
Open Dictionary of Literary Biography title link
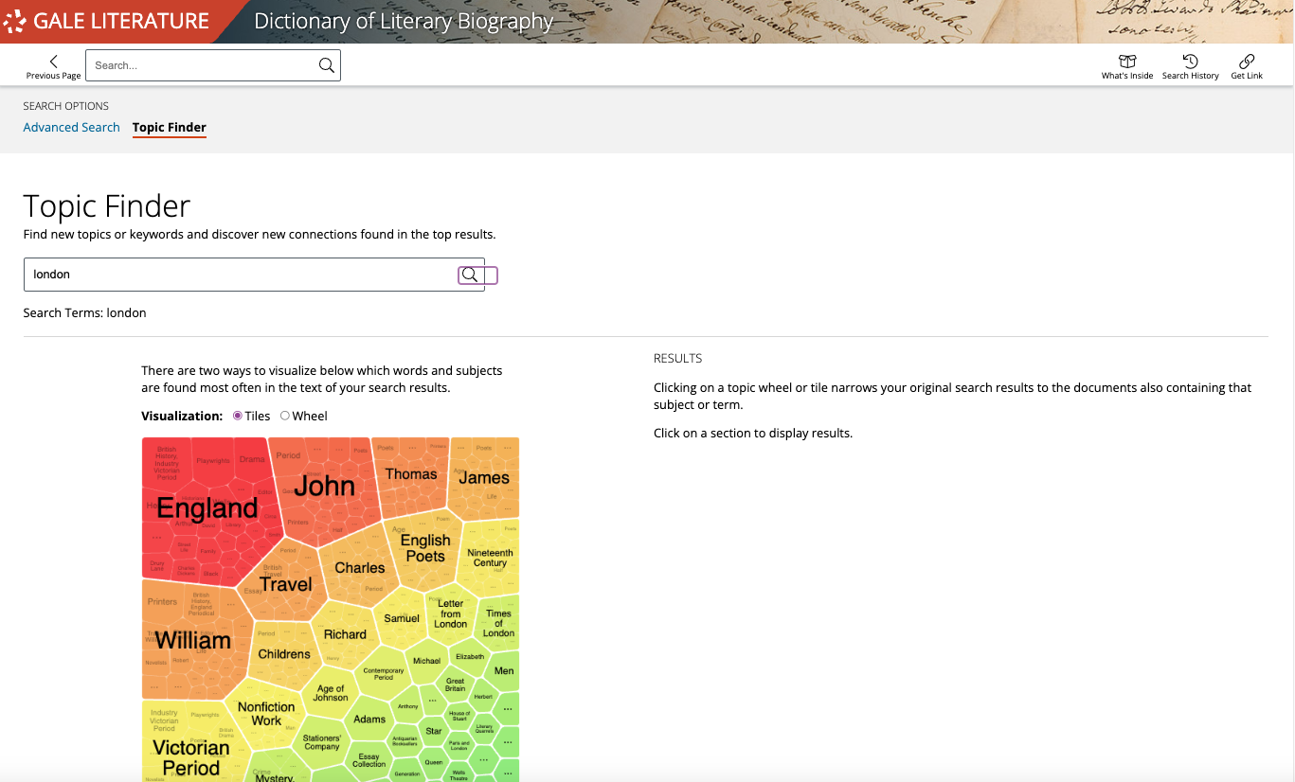click(x=404, y=21)
